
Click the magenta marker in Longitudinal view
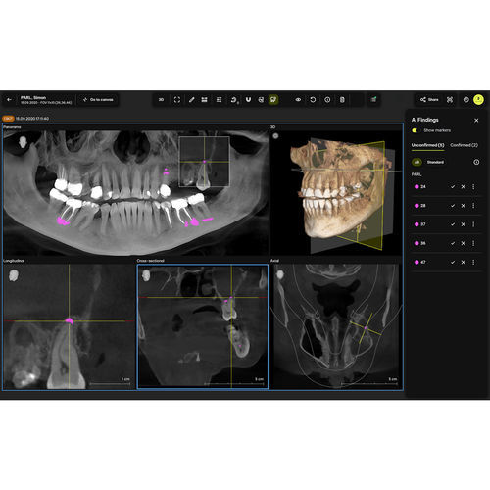[69, 321]
